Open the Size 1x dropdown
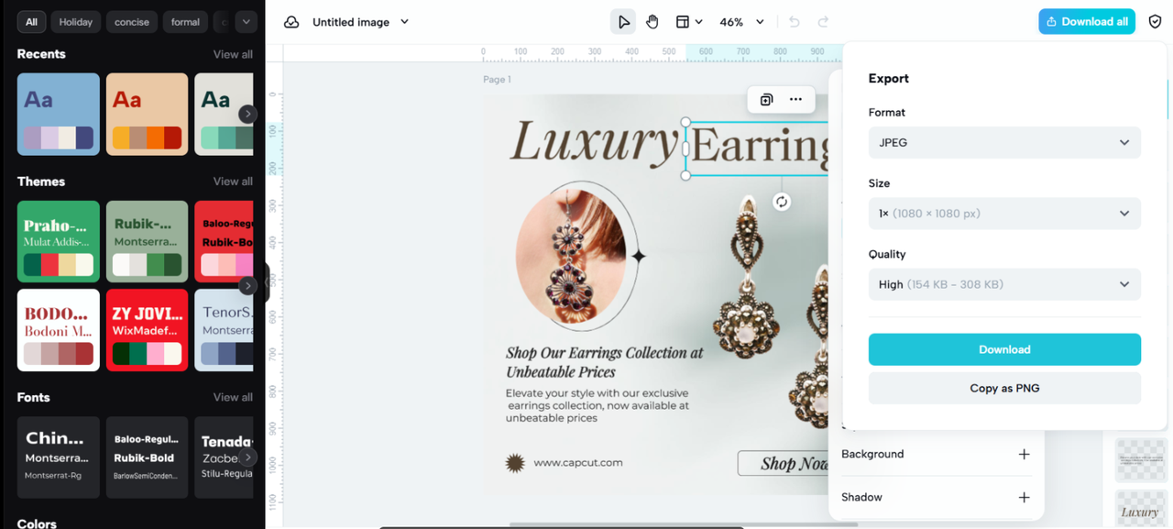This screenshot has width=1173, height=529. click(x=1004, y=214)
